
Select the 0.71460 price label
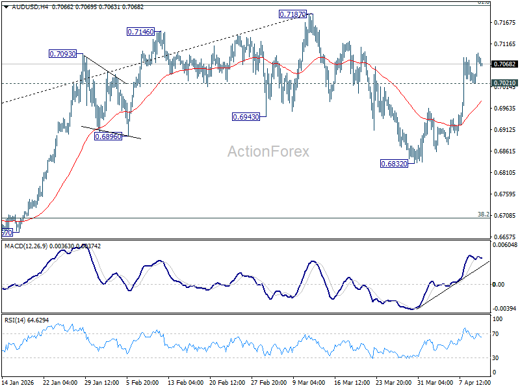[141, 31]
